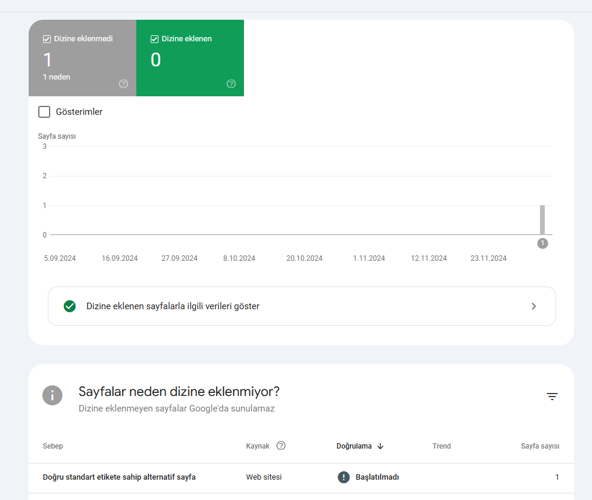
Task: Click the chart annotation marker labeled 1
Action: pyautogui.click(x=542, y=243)
